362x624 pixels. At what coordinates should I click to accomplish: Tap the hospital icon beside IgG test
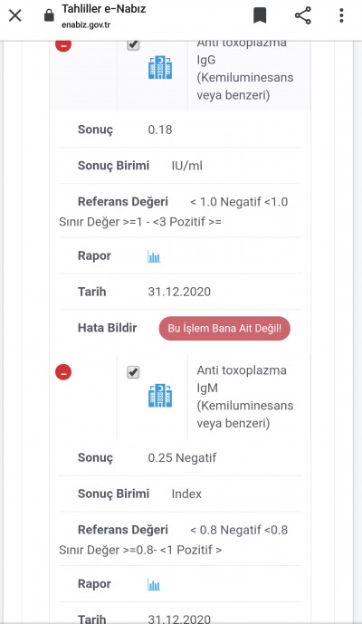(x=160, y=68)
